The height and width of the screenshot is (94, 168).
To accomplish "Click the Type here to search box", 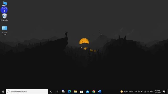I will tap(27, 92).
